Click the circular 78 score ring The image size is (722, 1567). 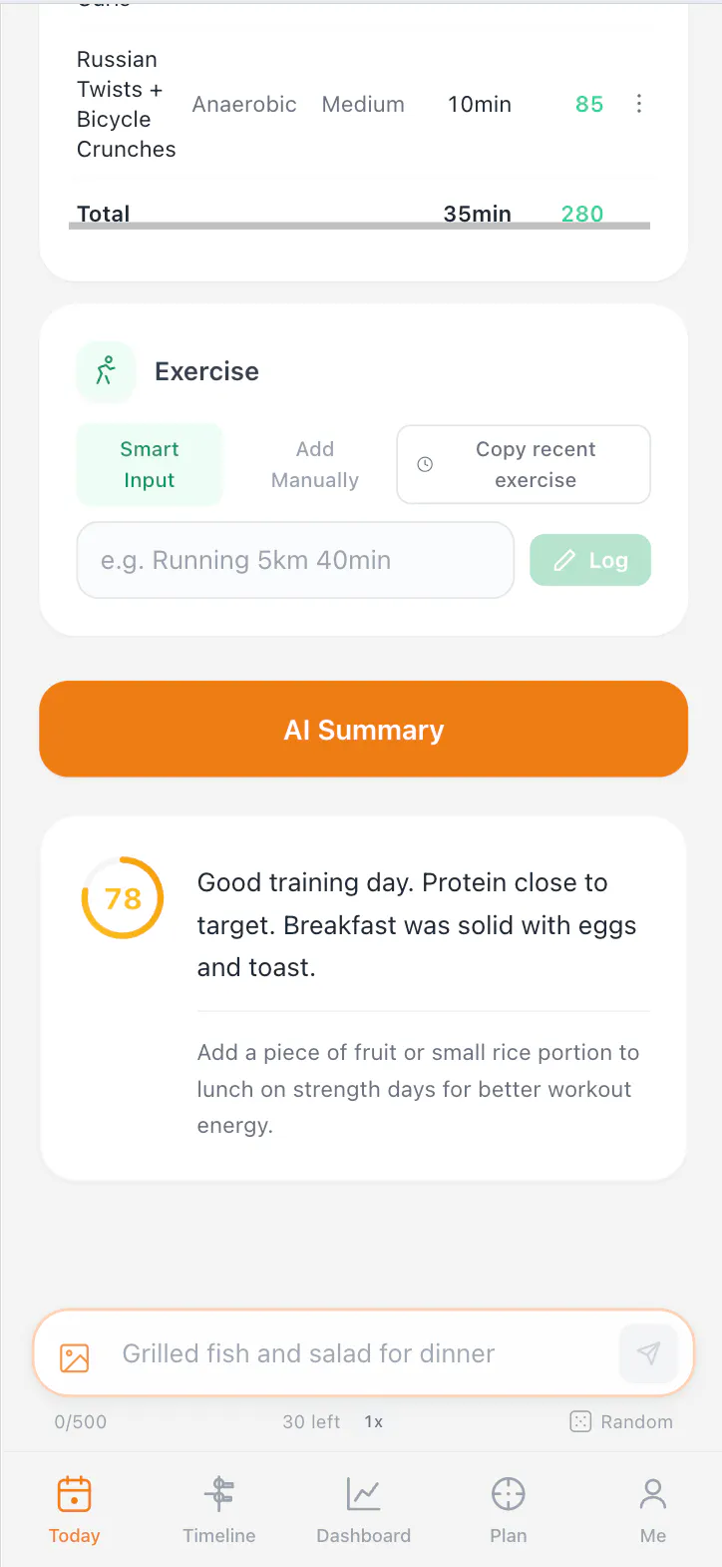point(122,898)
